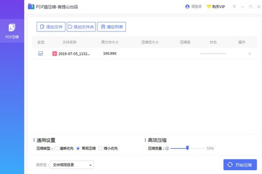Open the 购买VIP purchase link
The image size is (262, 174).
[218, 7]
